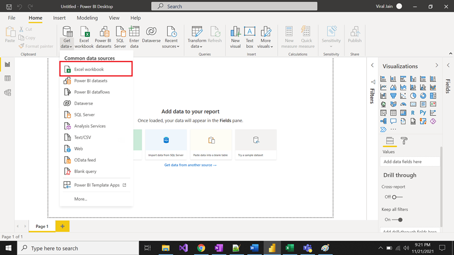The image size is (454, 255).
Task: Open the File menu
Action: (12, 18)
